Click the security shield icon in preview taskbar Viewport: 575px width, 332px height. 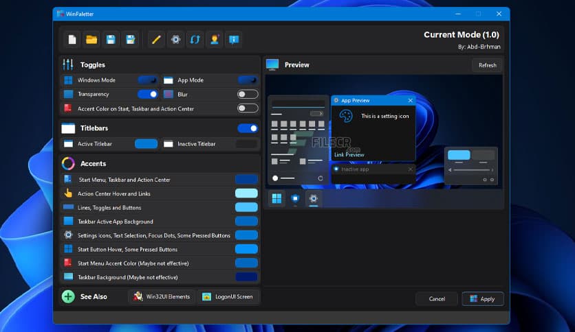pyautogui.click(x=295, y=198)
